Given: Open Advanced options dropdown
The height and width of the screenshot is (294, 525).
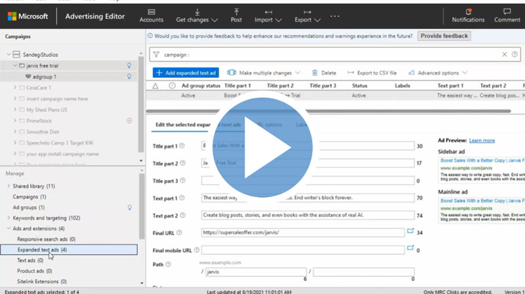Looking at the screenshot, I should click(438, 73).
